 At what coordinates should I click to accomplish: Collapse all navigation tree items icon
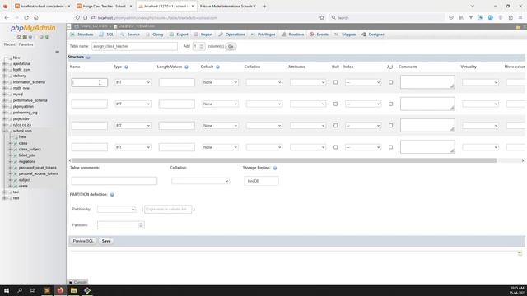[x=57, y=52]
